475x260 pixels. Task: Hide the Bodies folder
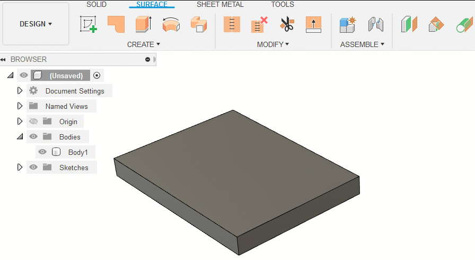[33, 137]
